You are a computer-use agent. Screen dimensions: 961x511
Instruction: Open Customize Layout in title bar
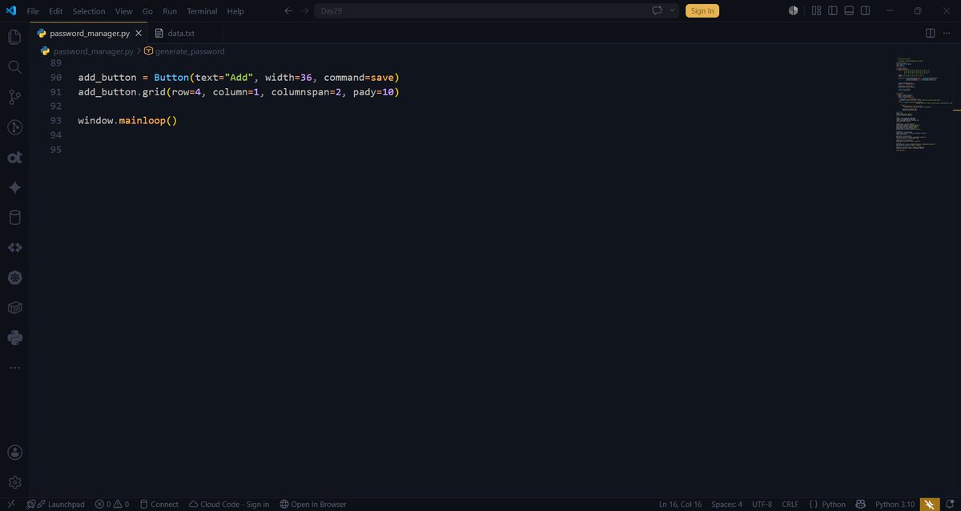pos(816,11)
